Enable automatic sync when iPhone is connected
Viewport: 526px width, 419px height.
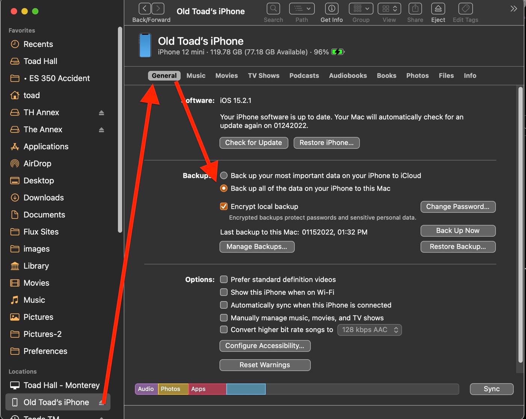[x=224, y=305]
